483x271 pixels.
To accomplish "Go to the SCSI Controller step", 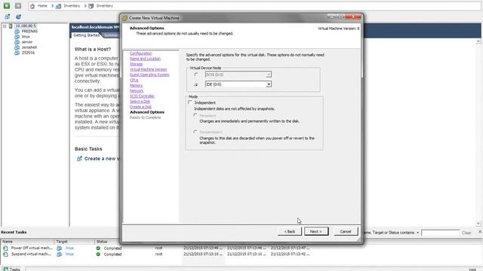I will click(142, 96).
